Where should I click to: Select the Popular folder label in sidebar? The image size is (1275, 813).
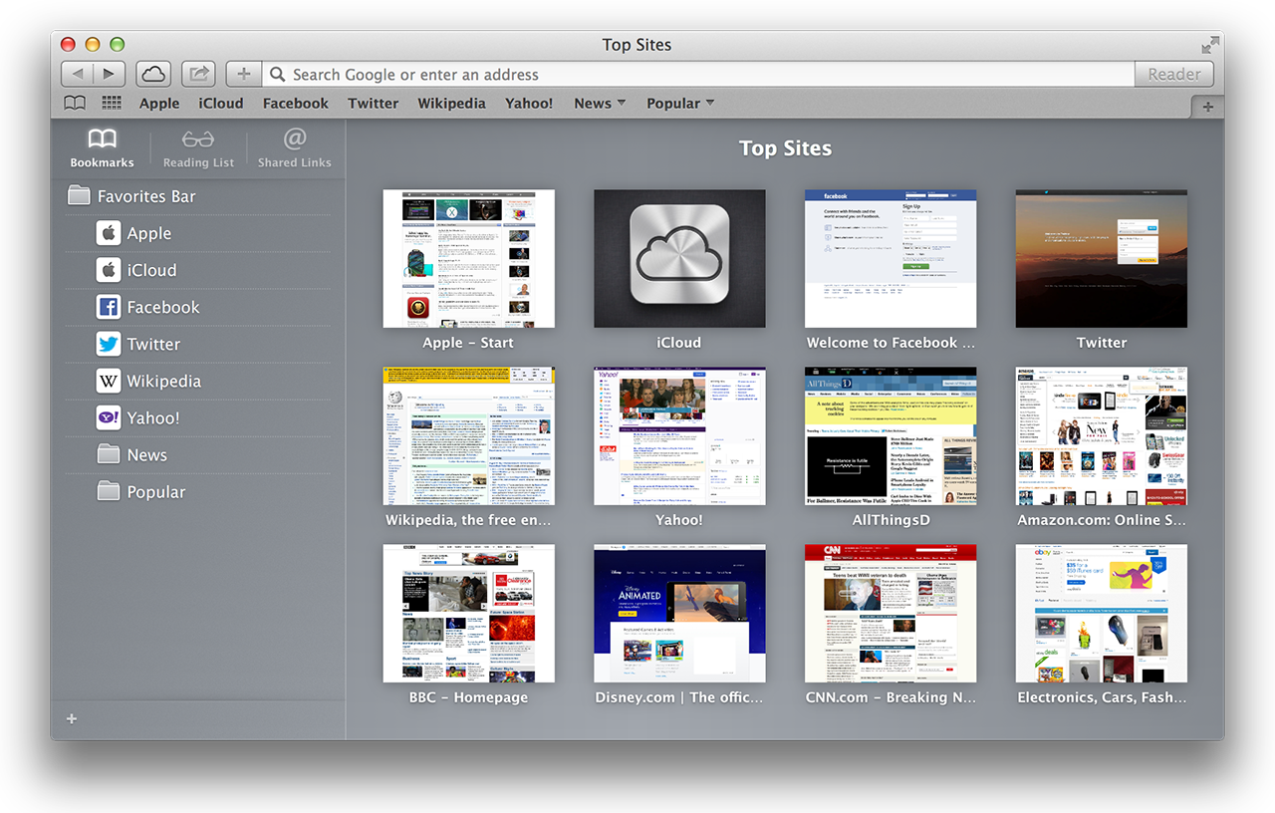point(156,491)
